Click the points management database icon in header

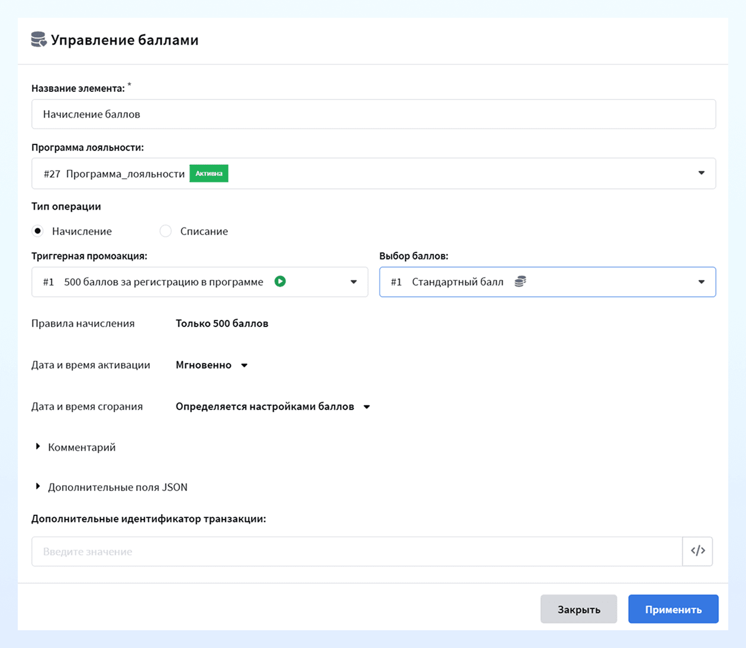[x=38, y=40]
